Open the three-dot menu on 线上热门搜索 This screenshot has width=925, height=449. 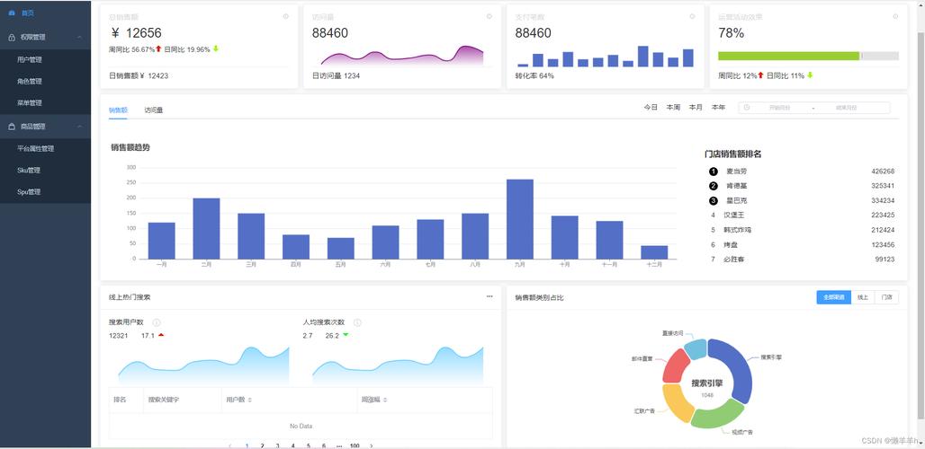pyautogui.click(x=489, y=296)
